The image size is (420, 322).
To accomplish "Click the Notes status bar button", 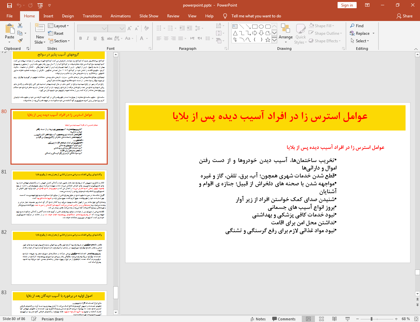I will (x=258, y=319).
